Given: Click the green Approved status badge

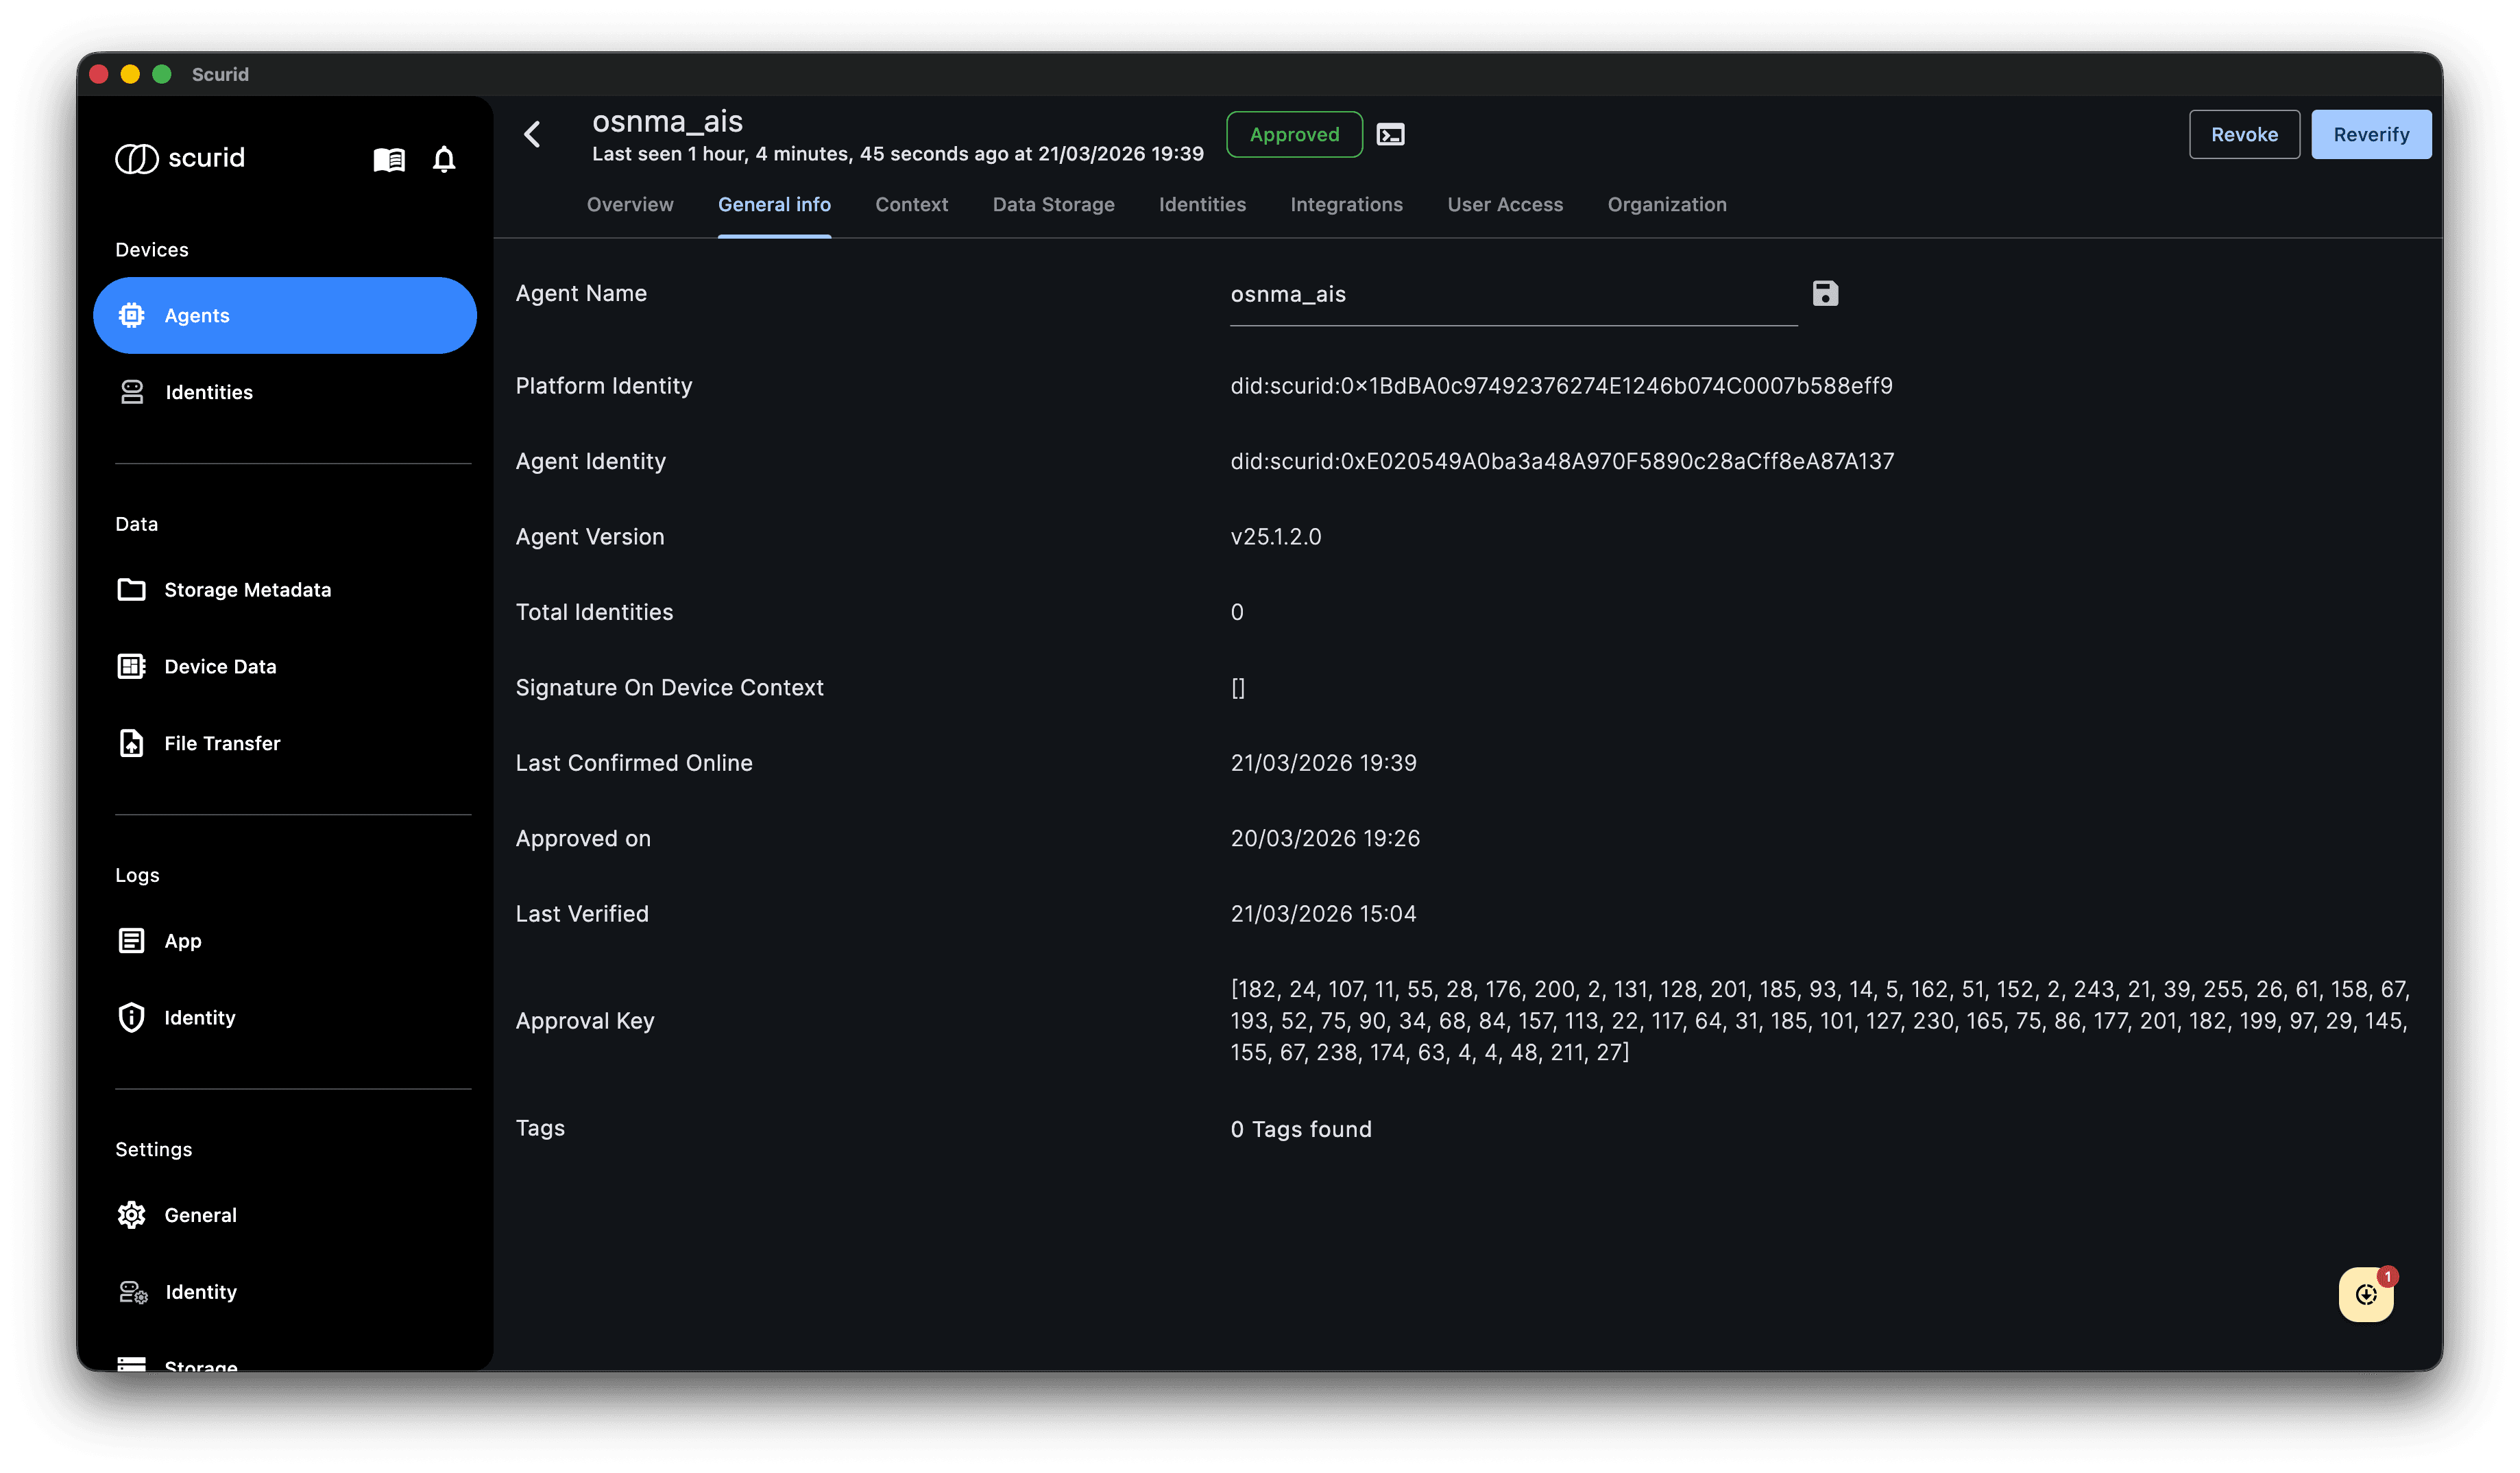Looking at the screenshot, I should pos(1294,134).
